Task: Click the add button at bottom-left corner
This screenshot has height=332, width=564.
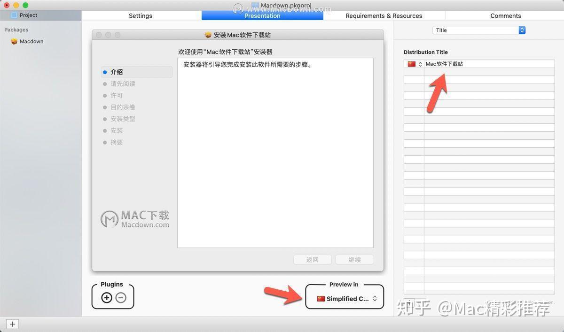Action: pyautogui.click(x=12, y=324)
